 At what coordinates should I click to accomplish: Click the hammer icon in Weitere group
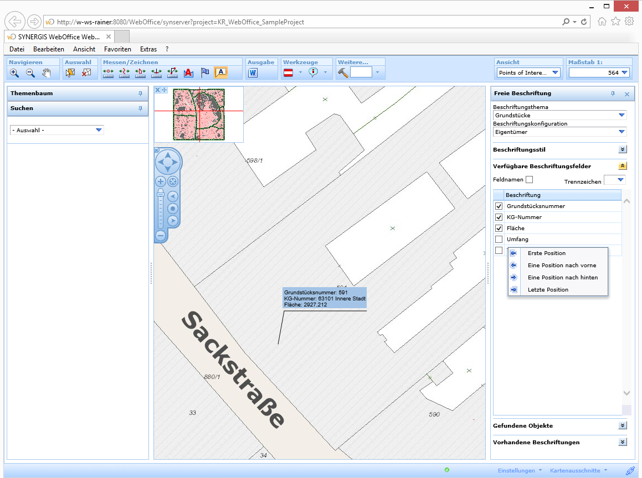click(343, 72)
